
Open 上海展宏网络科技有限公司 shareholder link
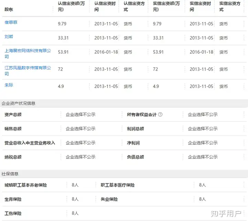click(28, 51)
